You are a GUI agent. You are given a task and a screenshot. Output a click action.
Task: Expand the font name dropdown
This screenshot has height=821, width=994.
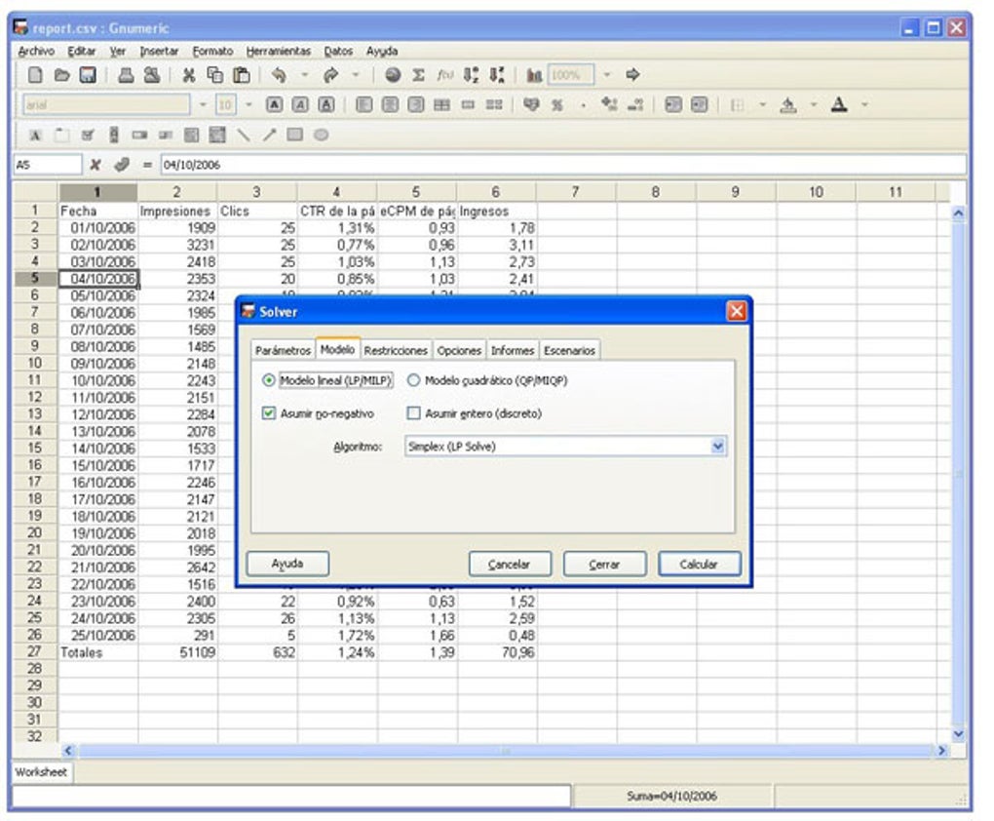pos(204,104)
